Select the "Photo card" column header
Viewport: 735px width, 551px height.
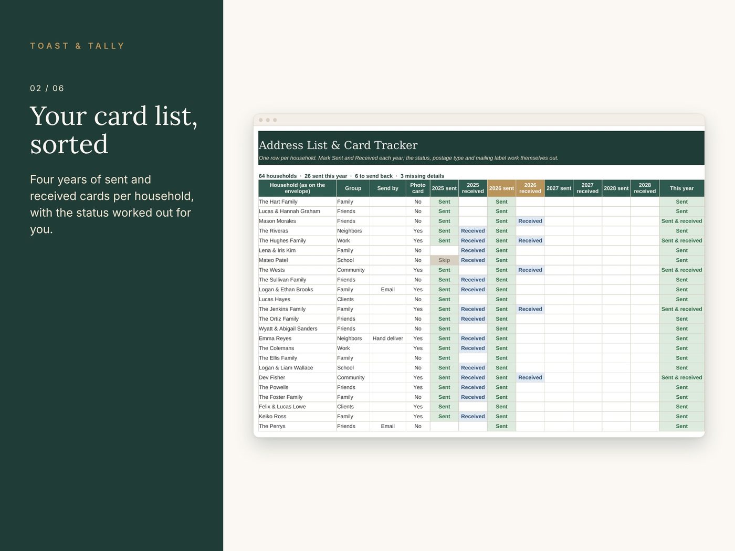tap(418, 188)
